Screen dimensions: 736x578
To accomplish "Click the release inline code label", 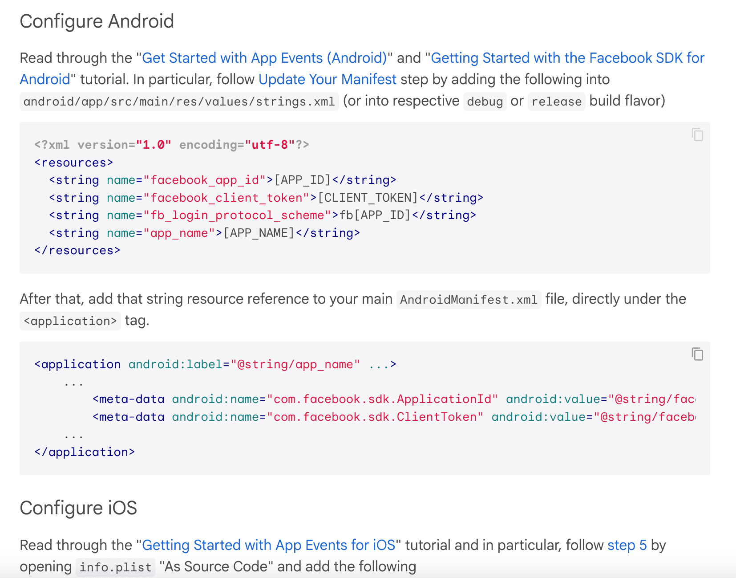I will tap(556, 102).
